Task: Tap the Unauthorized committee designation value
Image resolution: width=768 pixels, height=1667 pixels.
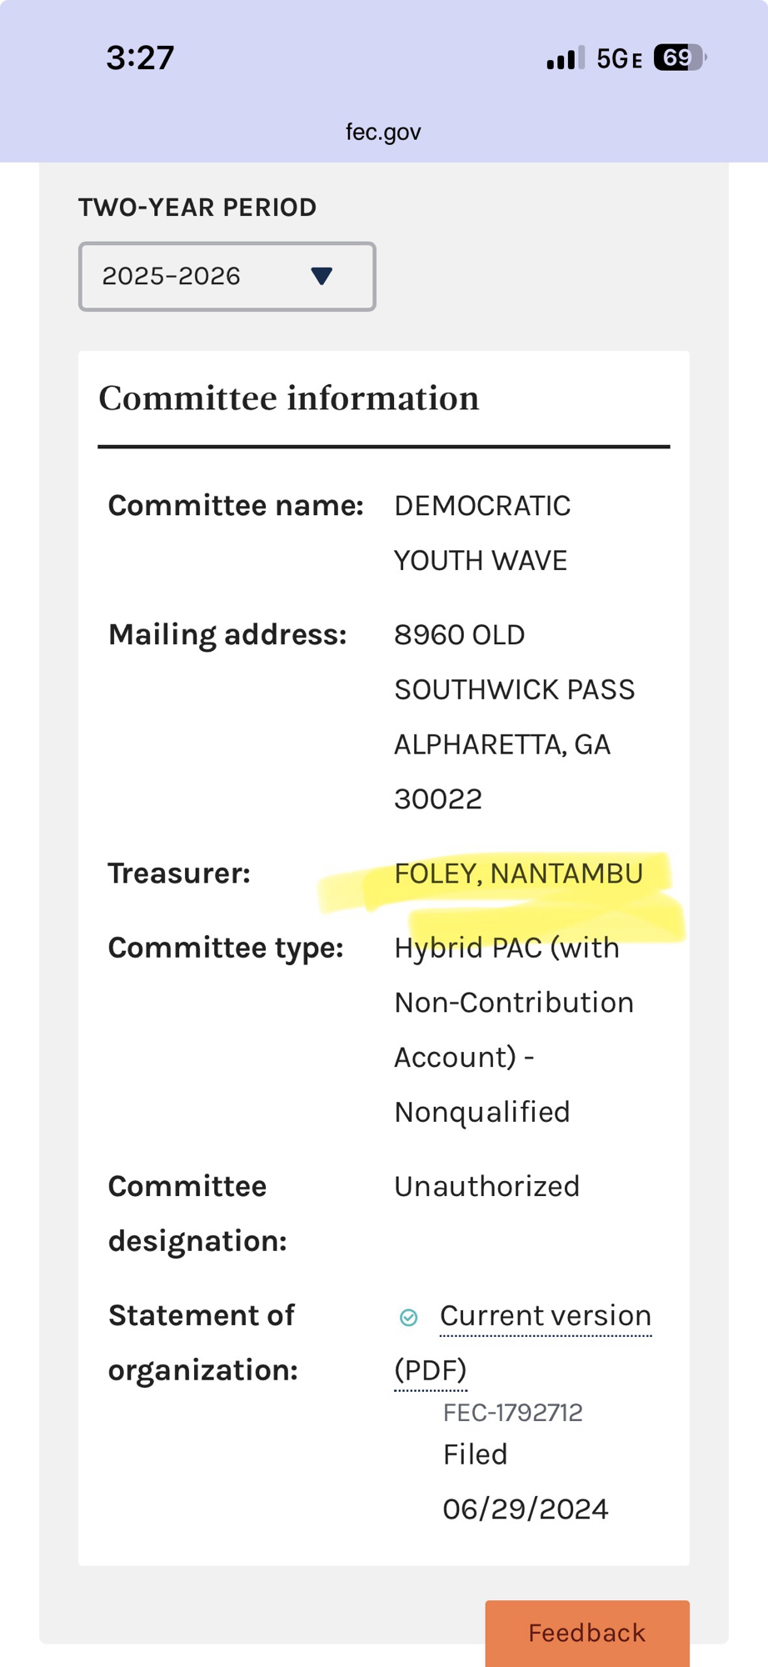Action: (486, 1186)
